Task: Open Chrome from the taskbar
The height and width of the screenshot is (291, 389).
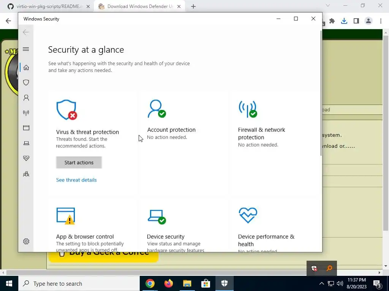Action: (x=150, y=283)
